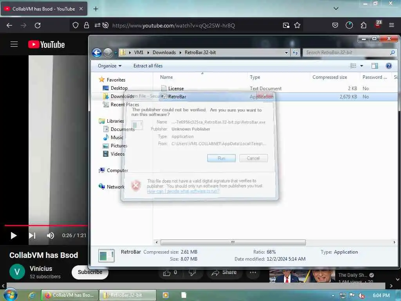Open Explorer help icon

[x=389, y=66]
